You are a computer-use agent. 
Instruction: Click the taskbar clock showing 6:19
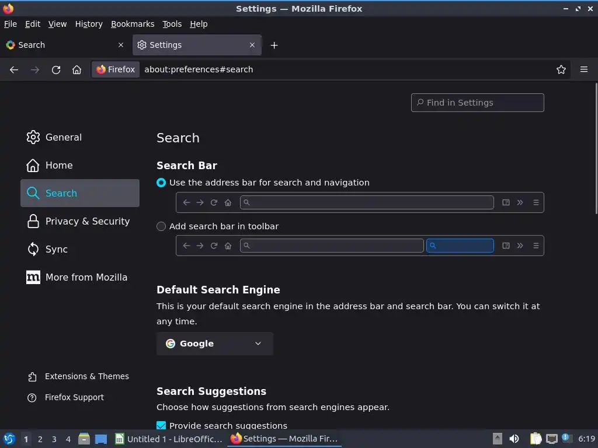[x=586, y=439]
